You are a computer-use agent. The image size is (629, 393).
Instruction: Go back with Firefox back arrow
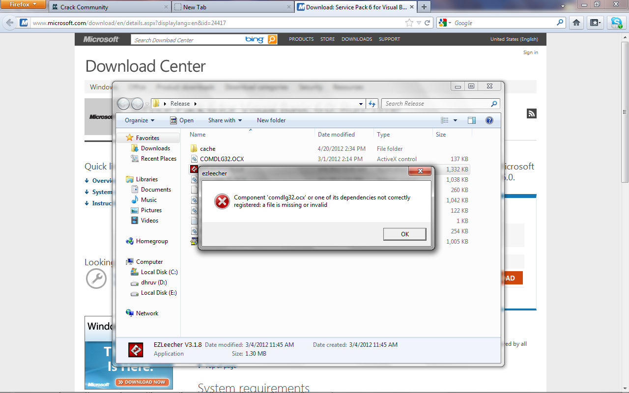[x=10, y=23]
